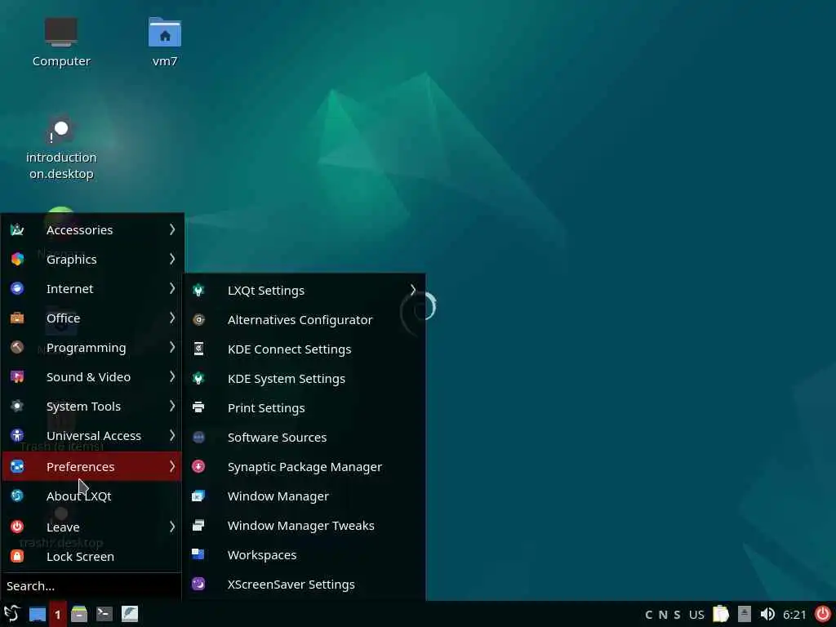This screenshot has height=627, width=836.
Task: Click the 6:21 clock
Action: coord(794,615)
